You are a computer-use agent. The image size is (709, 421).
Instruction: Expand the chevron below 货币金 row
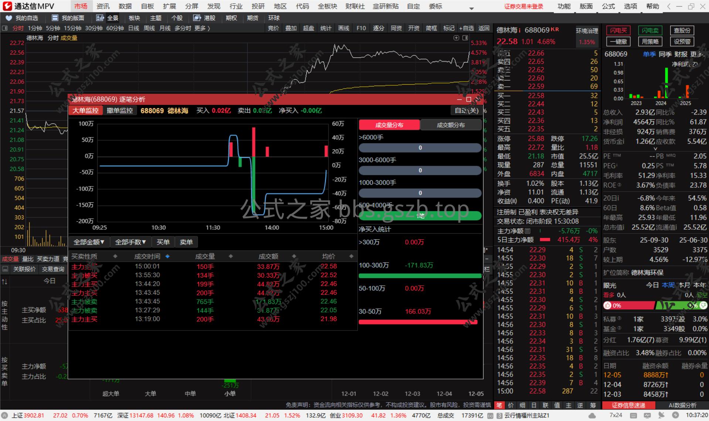pos(655,149)
